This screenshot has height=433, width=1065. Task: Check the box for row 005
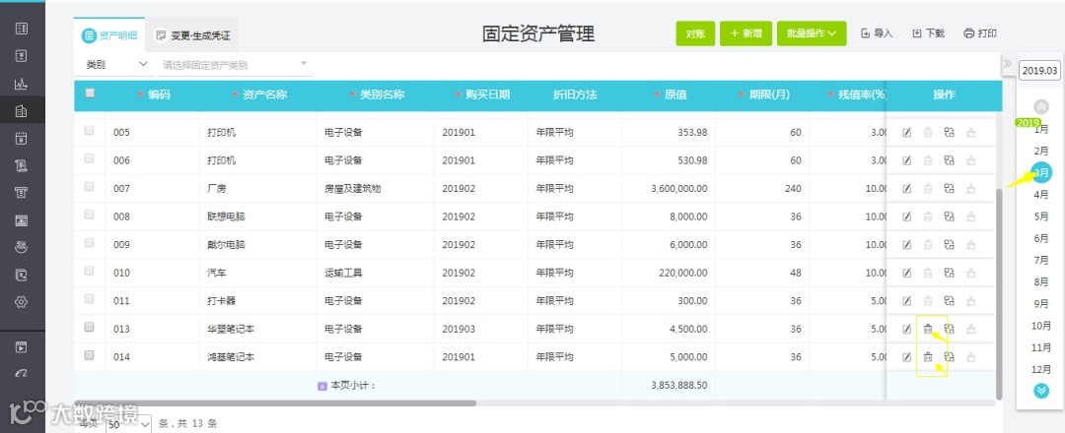(x=89, y=130)
